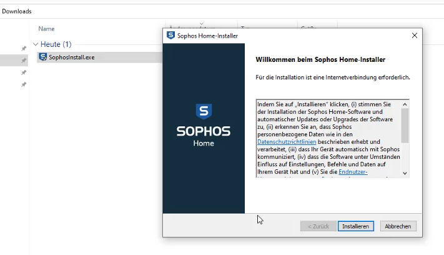444x255 pixels.
Task: Click second pin icon in highlighted sidebar row
Action: [x=24, y=61]
